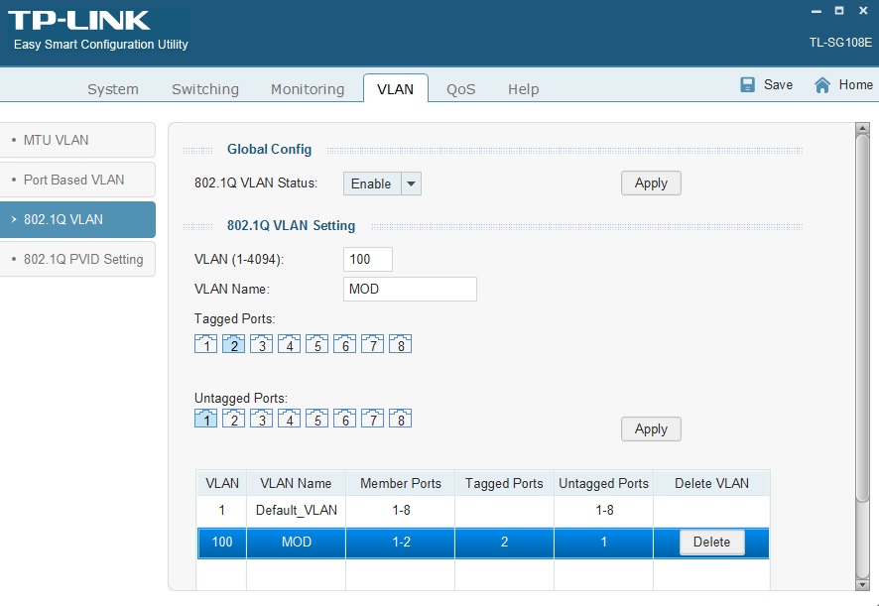879x606 pixels.
Task: Open the Help tab
Action: point(524,89)
